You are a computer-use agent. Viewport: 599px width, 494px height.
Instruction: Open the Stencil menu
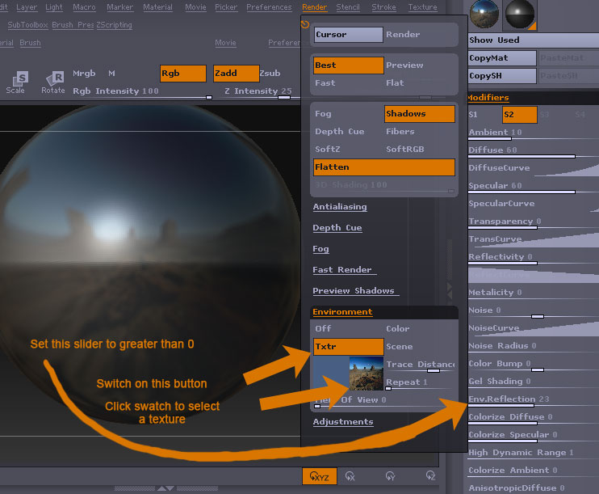point(348,7)
